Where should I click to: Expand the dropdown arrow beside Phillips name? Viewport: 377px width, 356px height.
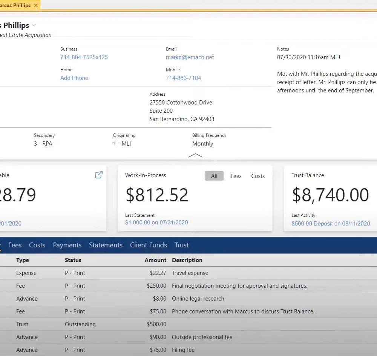34,25
